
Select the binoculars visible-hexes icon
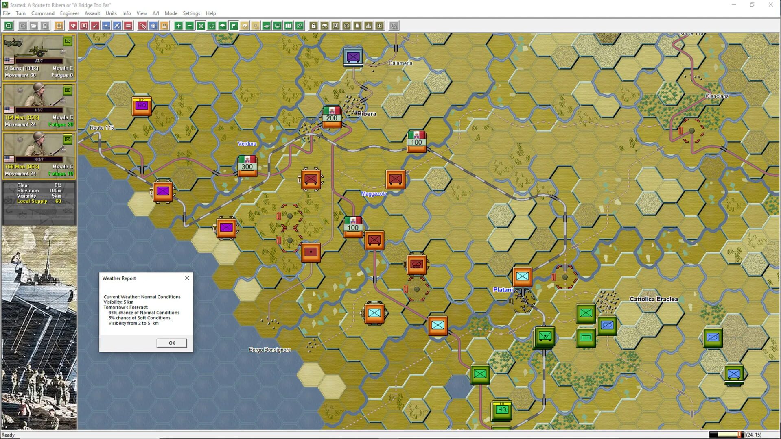point(325,26)
